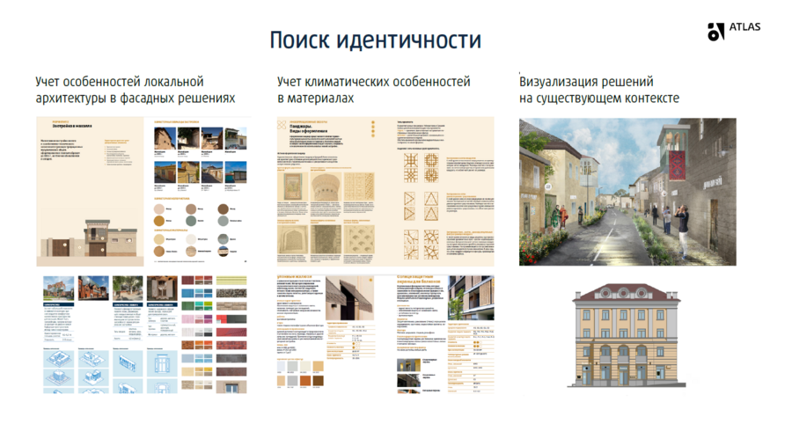Pick the ochre golden color circle
The height and width of the screenshot is (424, 792).
point(159,221)
